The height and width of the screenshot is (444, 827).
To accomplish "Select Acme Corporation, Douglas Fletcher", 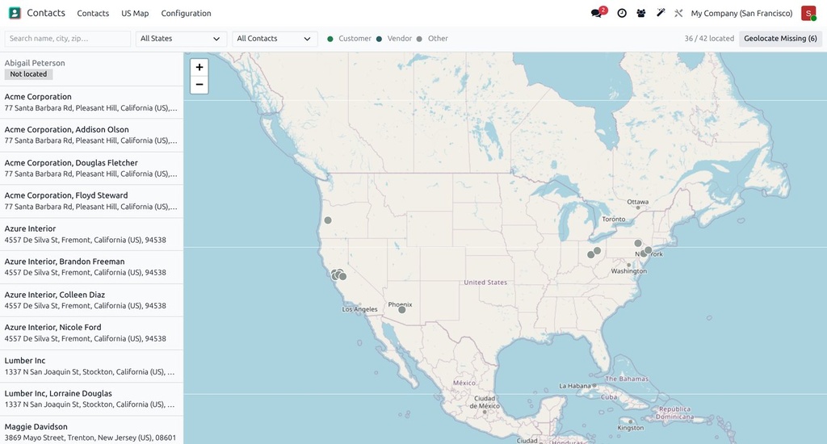I will (x=91, y=168).
